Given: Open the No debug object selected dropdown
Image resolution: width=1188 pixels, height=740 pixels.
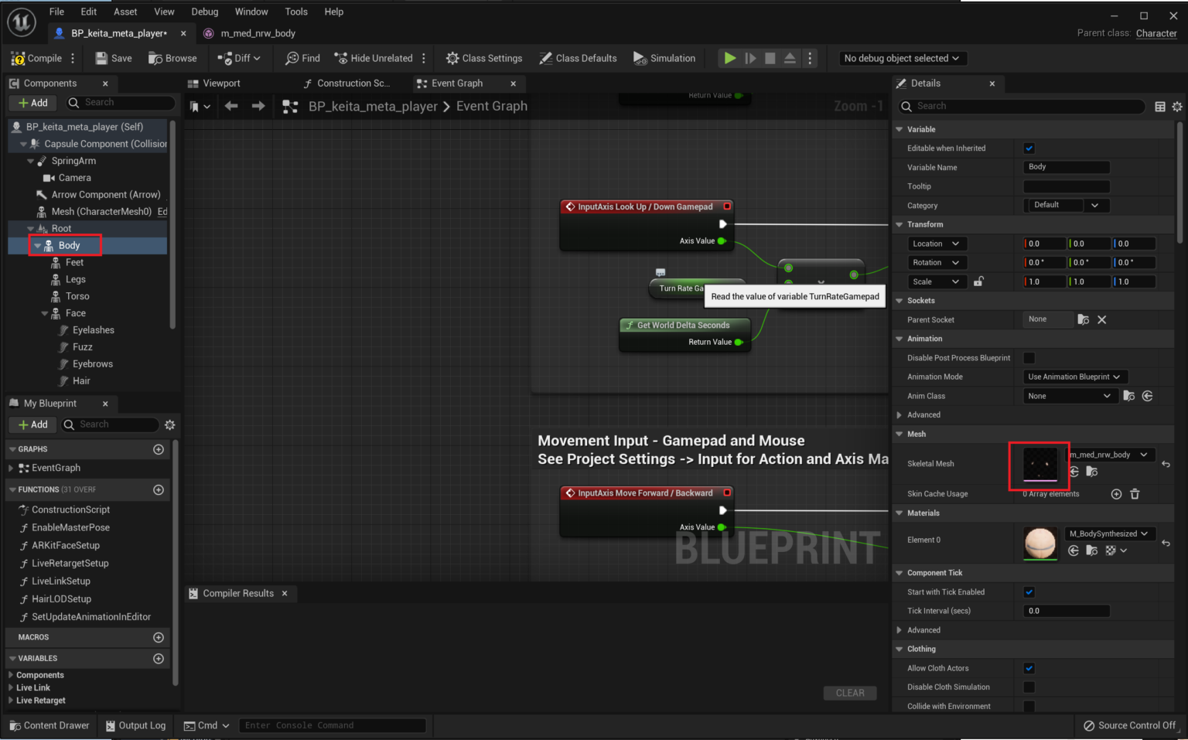Looking at the screenshot, I should [902, 58].
